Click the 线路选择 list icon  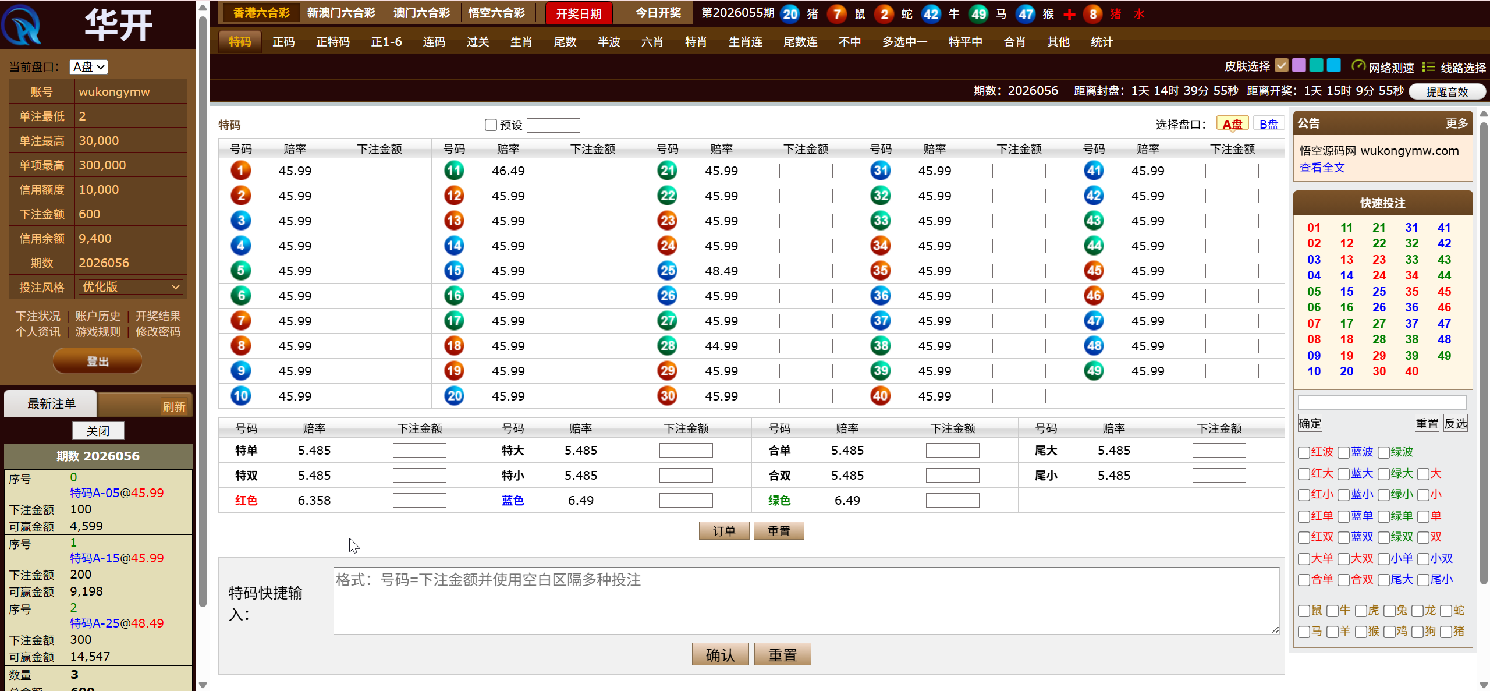click(1428, 67)
